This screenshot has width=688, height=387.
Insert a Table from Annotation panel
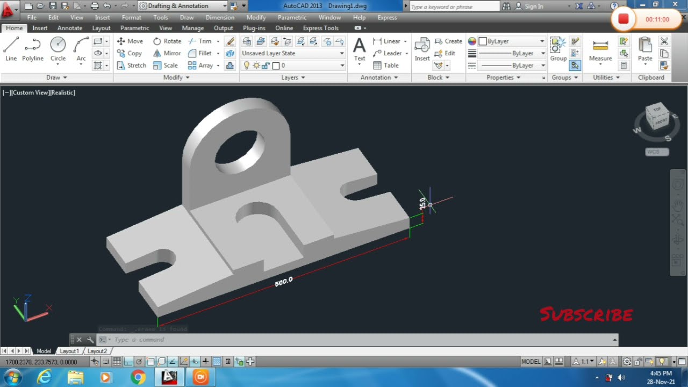point(386,65)
